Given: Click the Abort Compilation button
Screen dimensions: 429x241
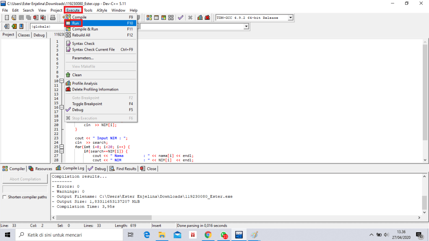Looking at the screenshot, I should 25,179.
